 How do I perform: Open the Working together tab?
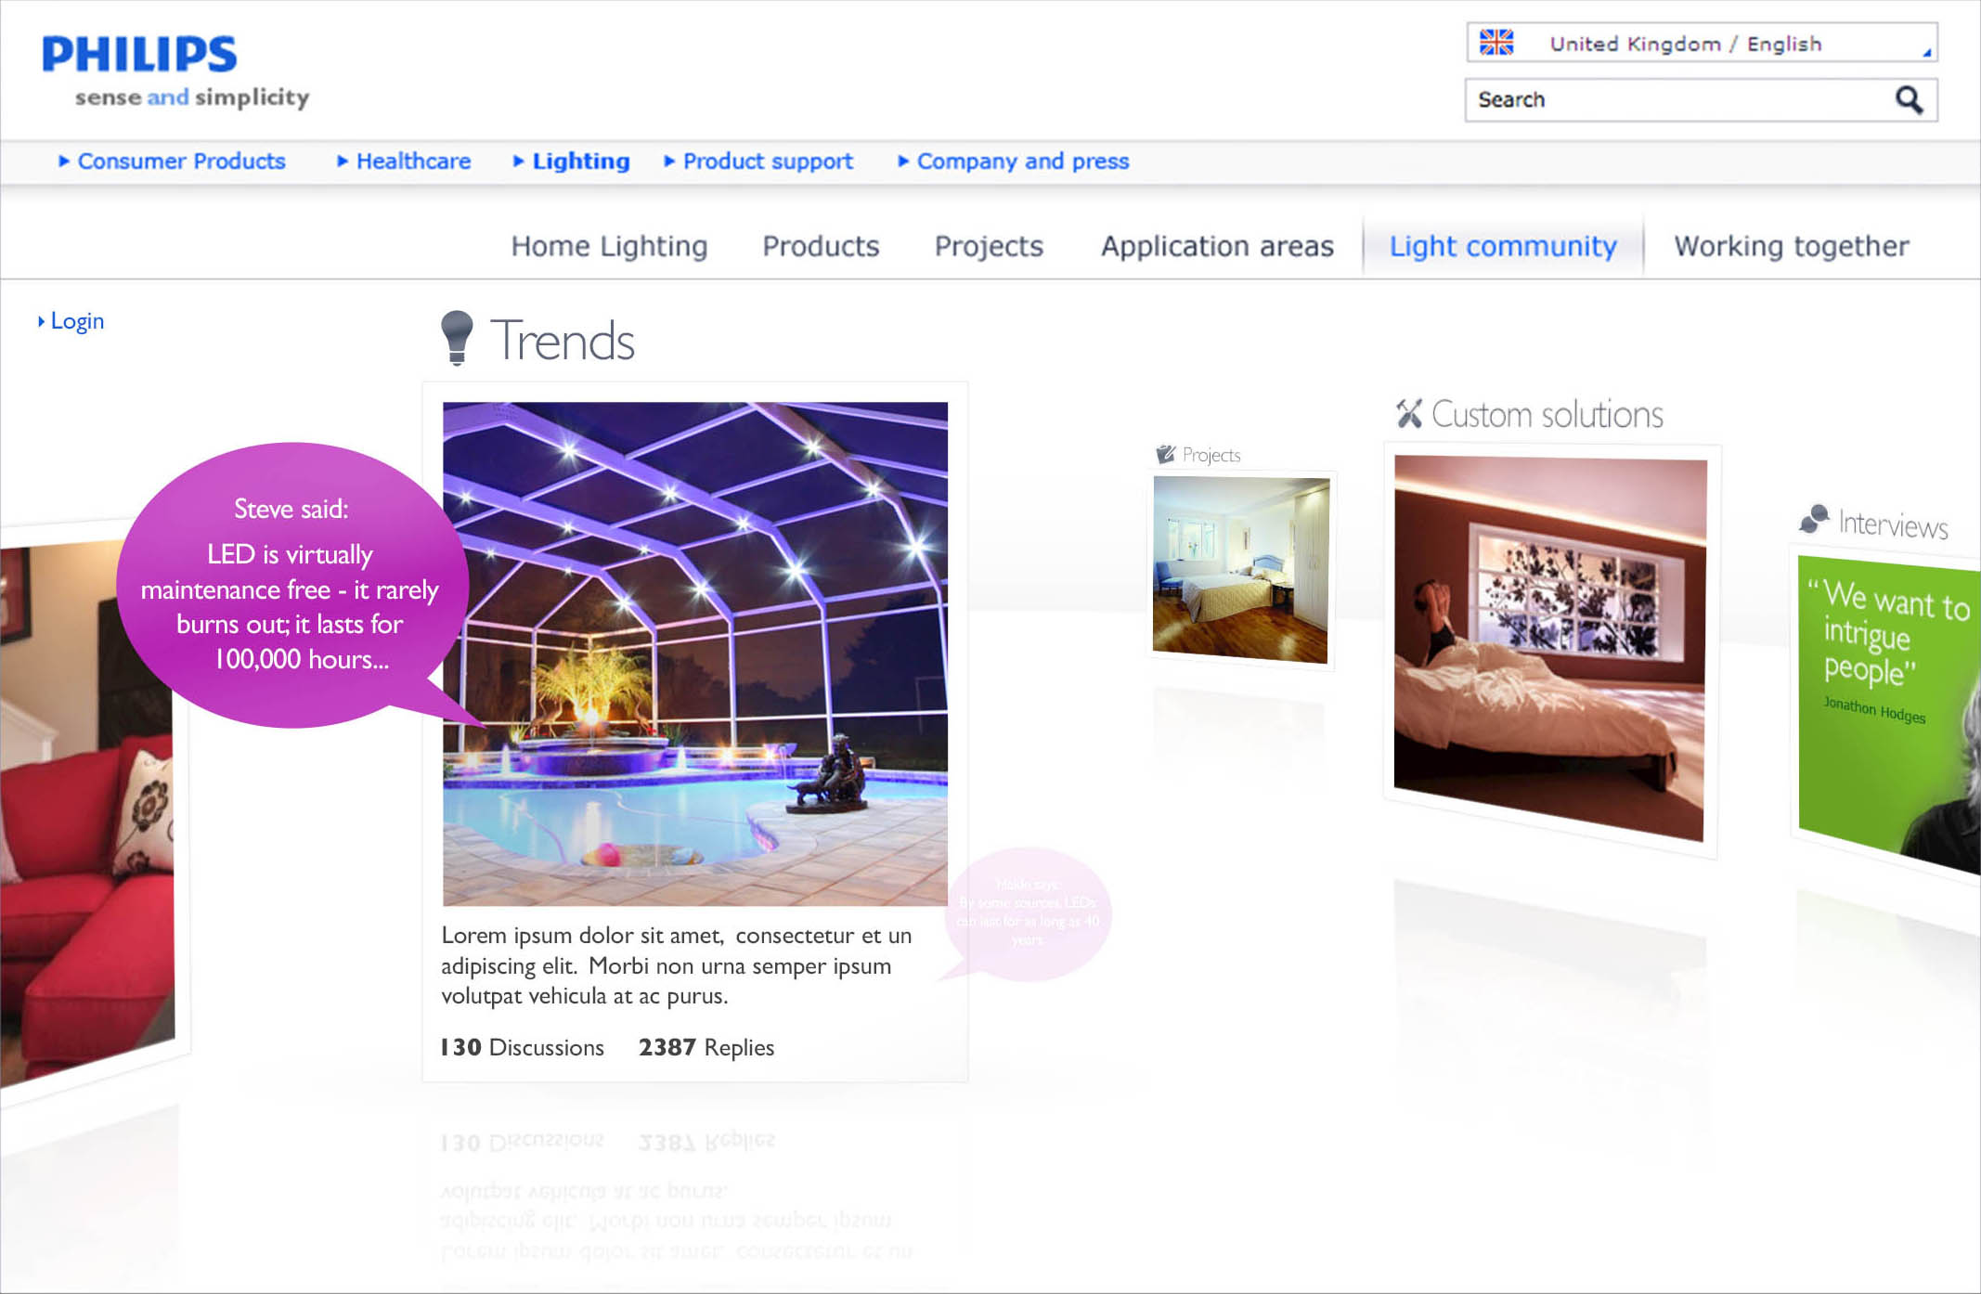pos(1791,246)
